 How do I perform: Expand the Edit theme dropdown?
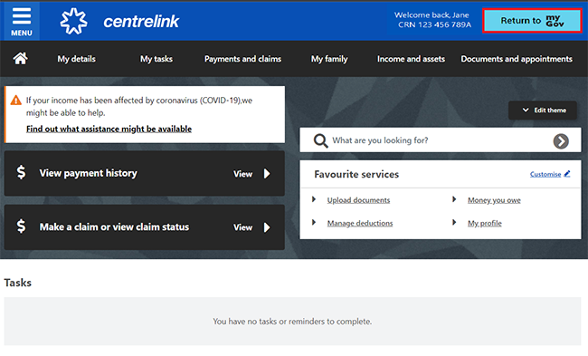click(x=543, y=110)
